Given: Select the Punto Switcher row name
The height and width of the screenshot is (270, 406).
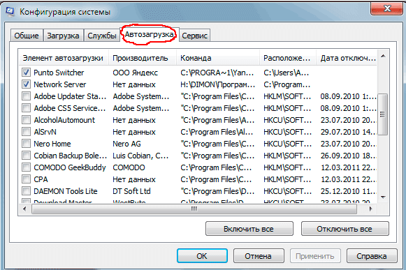Looking at the screenshot, I should click(x=59, y=73).
